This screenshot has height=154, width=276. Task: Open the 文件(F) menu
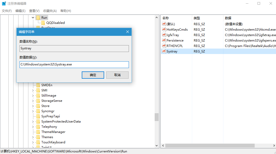pos(7,11)
